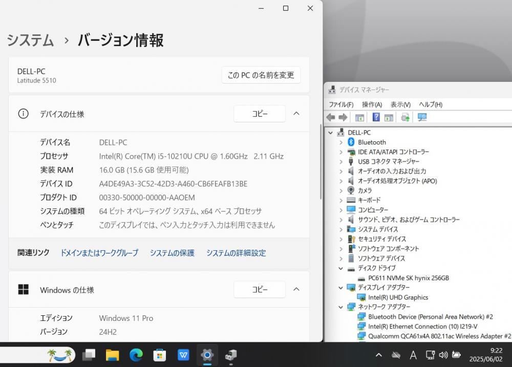Open the システムの詳細設定 link
The width and height of the screenshot is (512, 367).
point(236,253)
